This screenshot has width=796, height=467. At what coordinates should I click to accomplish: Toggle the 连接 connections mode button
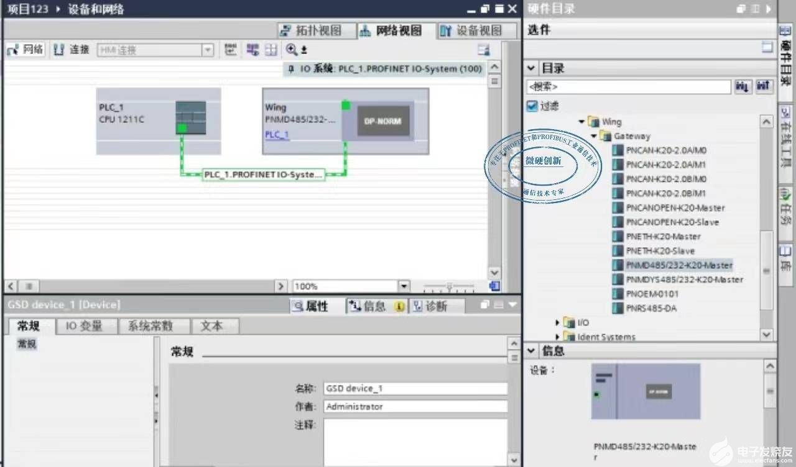(72, 50)
